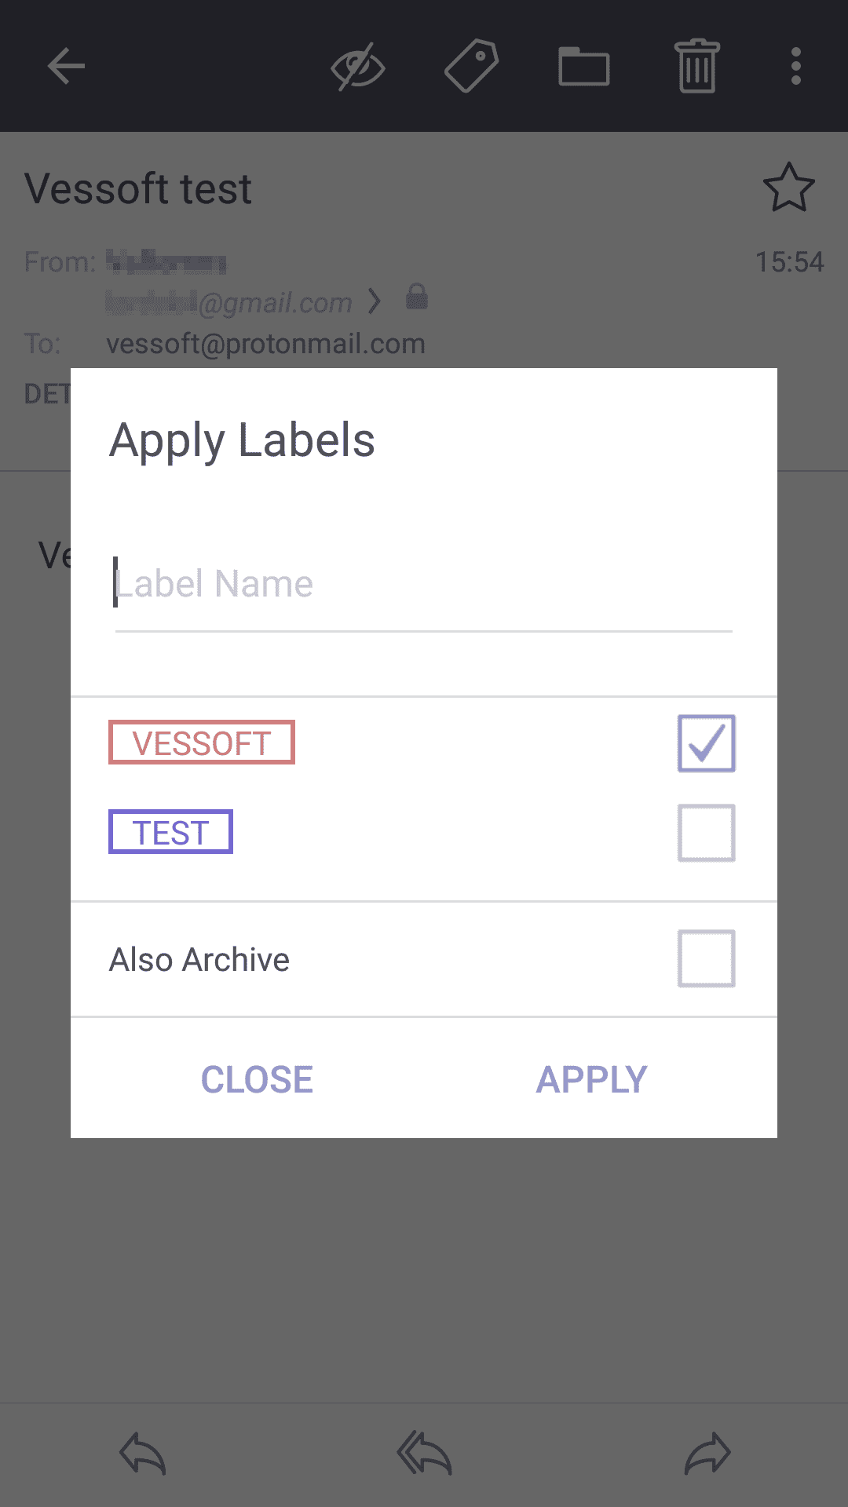Click the lock encryption icon

tap(417, 297)
